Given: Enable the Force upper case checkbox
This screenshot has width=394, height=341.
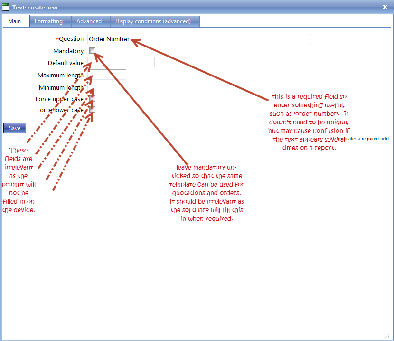Looking at the screenshot, I should 93,99.
